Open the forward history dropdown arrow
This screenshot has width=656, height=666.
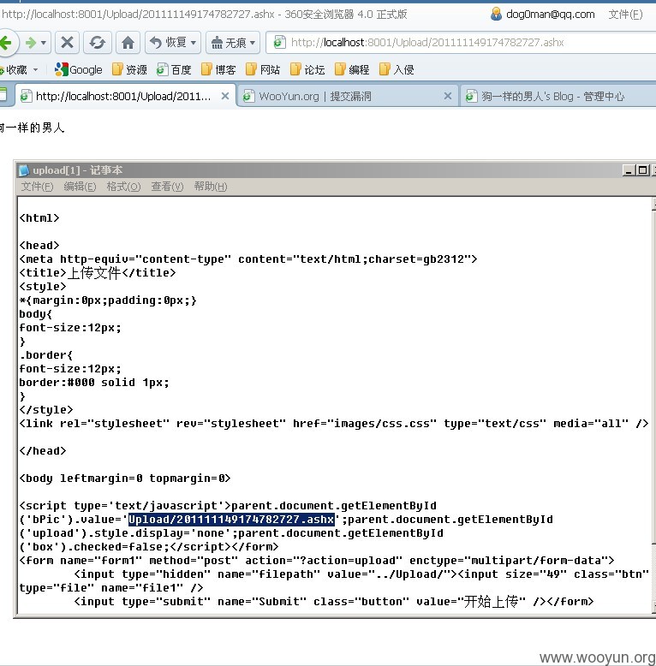pos(44,43)
